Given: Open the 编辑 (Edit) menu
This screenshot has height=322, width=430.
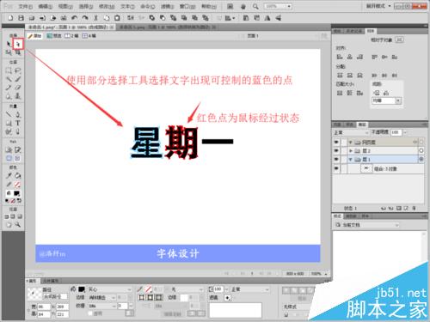Looking at the screenshot, I should (46, 6).
